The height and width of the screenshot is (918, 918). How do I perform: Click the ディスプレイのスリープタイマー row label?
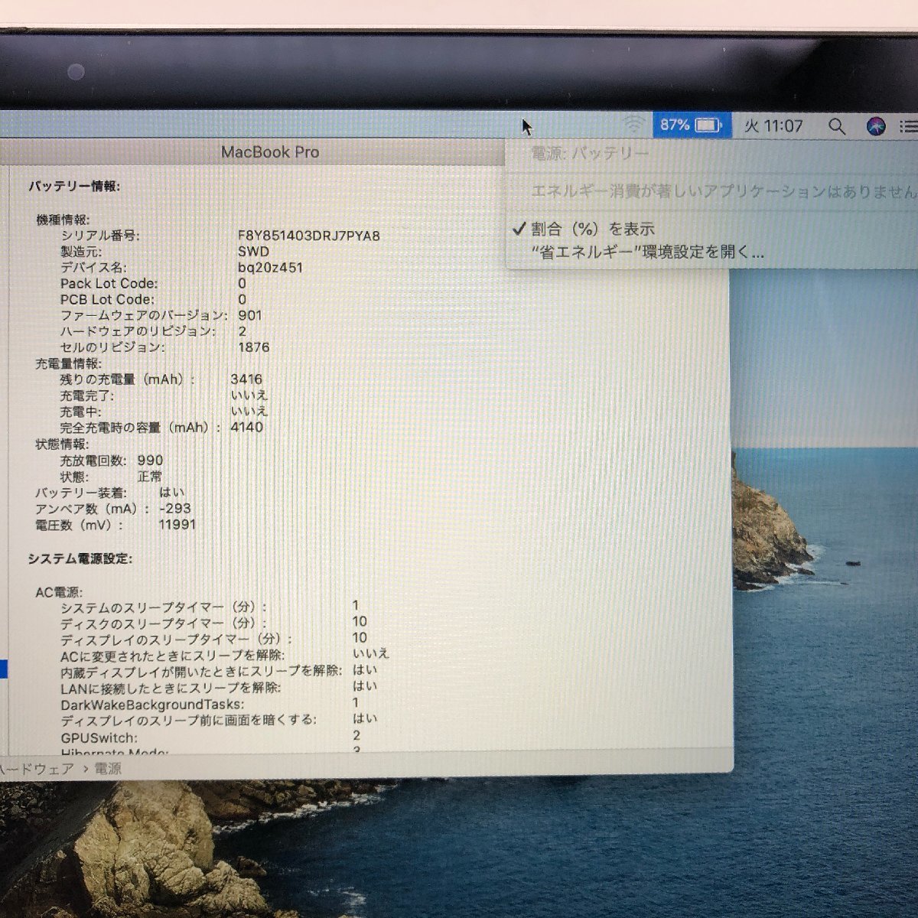click(177, 640)
